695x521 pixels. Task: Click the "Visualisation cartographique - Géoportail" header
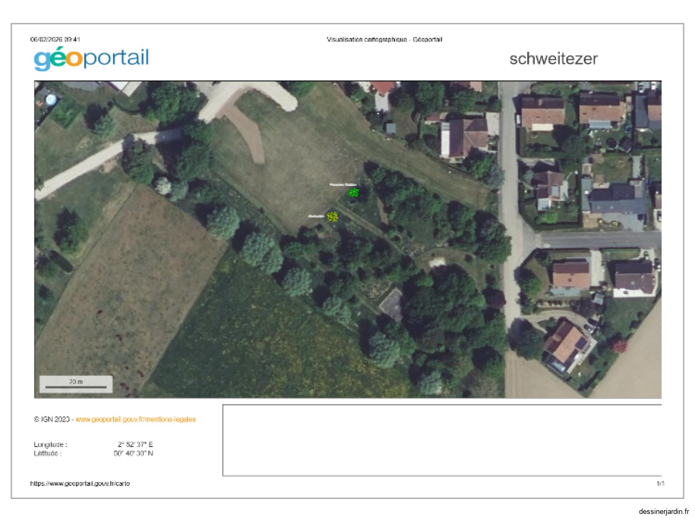click(x=384, y=40)
